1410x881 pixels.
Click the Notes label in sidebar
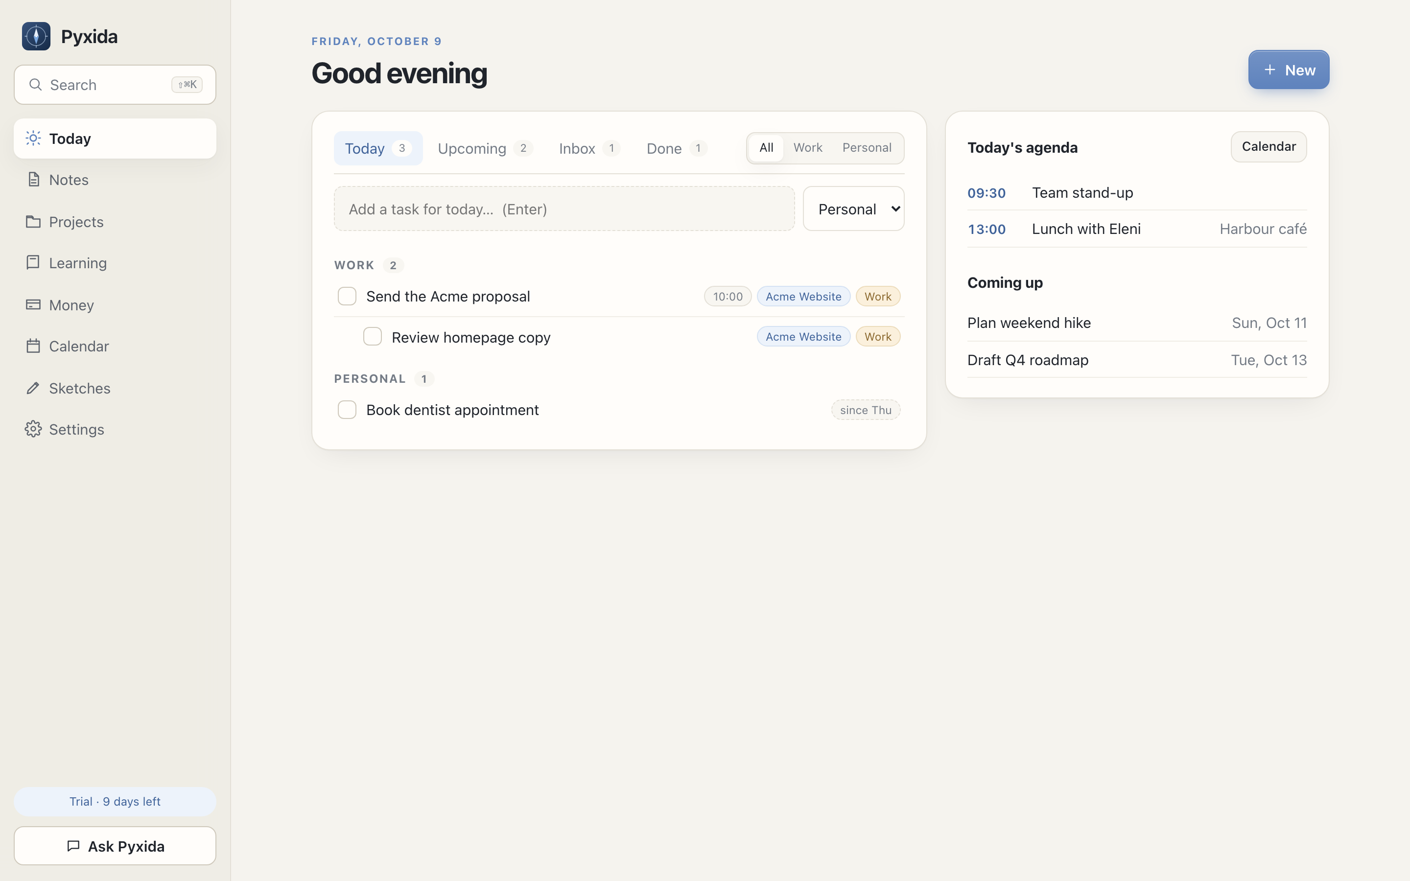pos(69,180)
